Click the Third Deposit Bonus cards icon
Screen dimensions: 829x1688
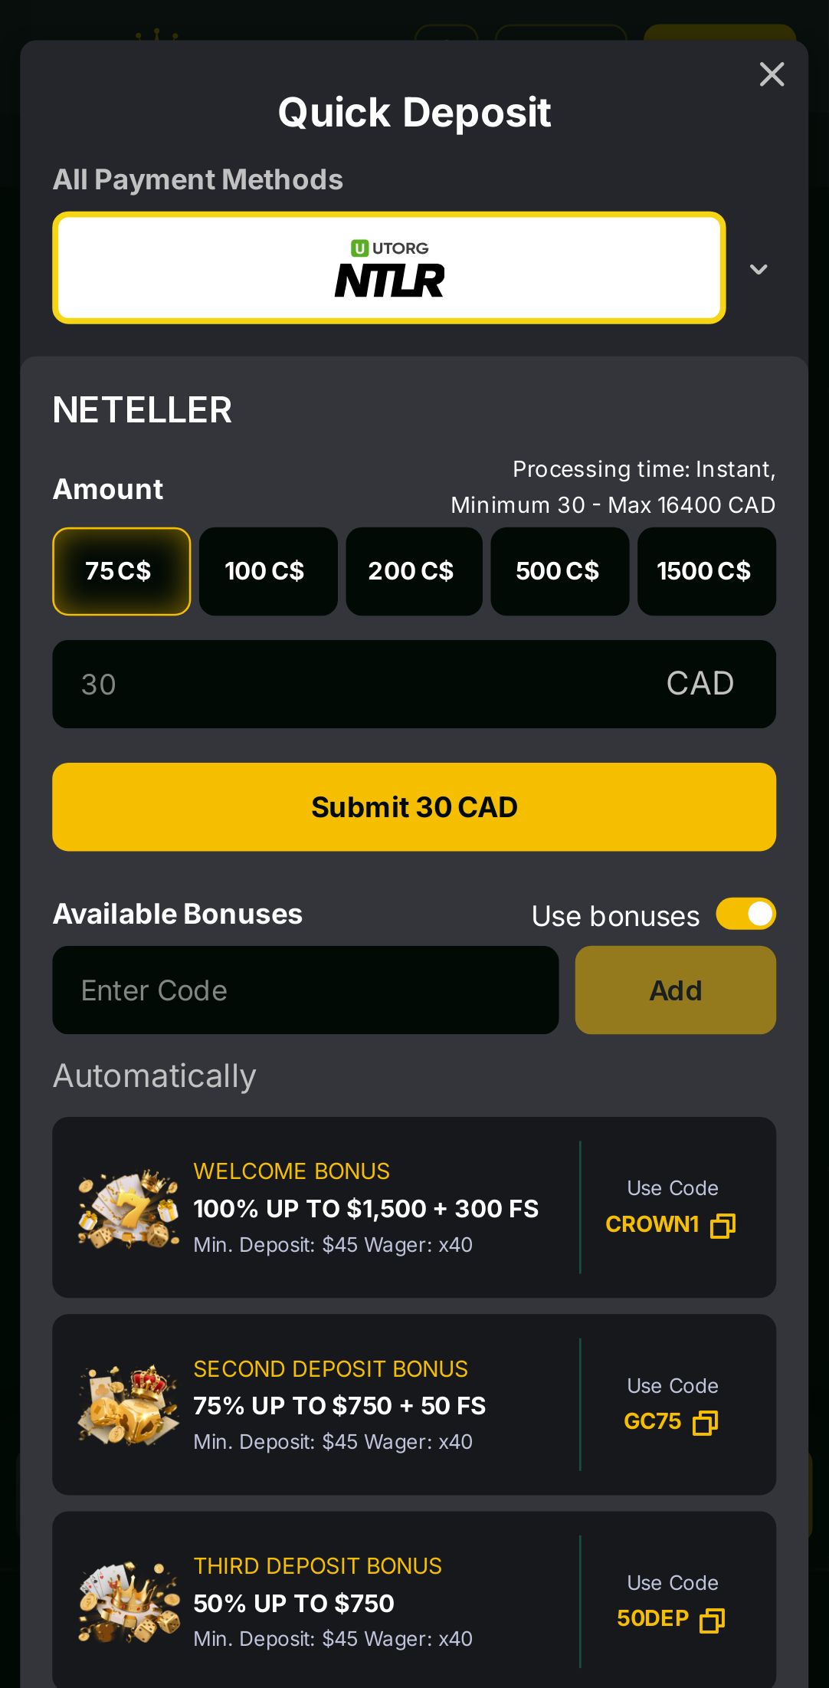click(128, 1602)
